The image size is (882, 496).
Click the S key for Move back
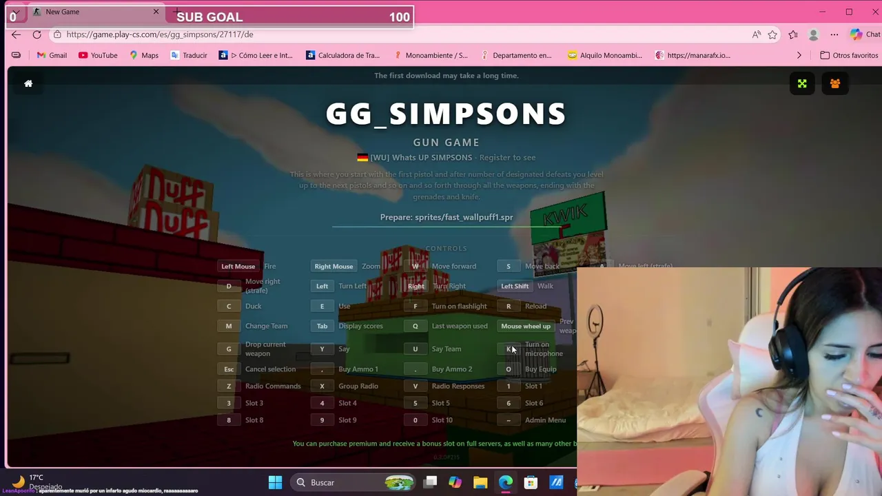point(509,267)
